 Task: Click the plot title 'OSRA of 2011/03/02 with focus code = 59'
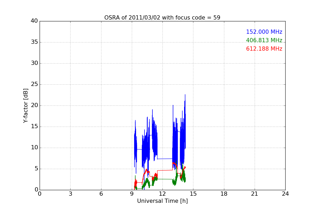pyautogui.click(x=162, y=18)
